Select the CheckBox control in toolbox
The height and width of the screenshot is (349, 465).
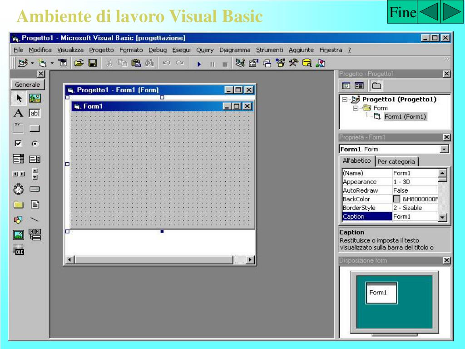pyautogui.click(x=18, y=144)
